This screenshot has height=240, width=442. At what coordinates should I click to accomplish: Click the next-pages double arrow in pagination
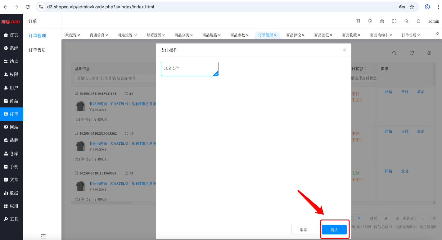point(359,218)
